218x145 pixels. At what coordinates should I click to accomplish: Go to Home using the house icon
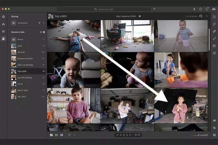3,24
